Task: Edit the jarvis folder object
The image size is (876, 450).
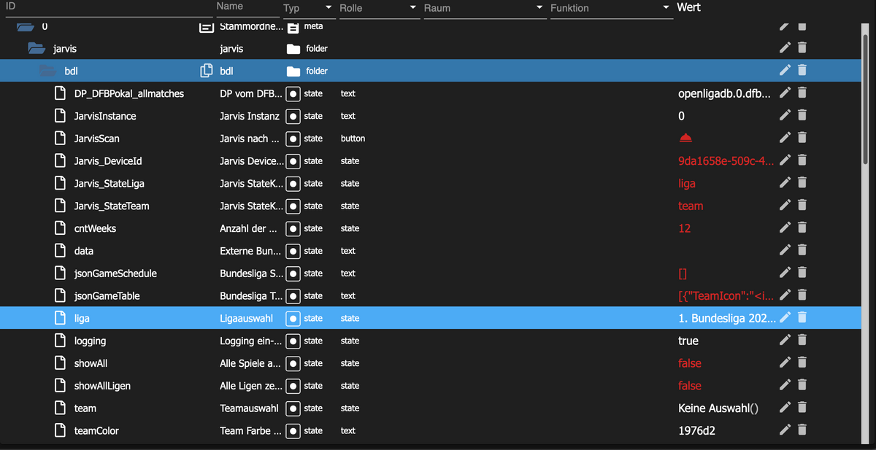Action: 785,48
